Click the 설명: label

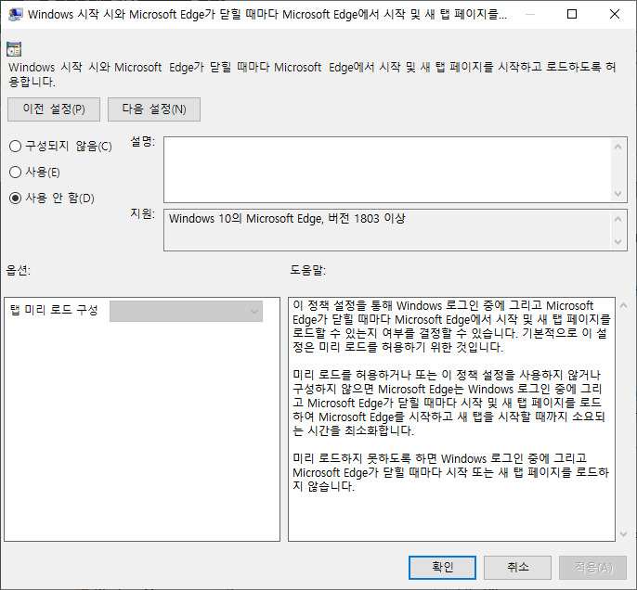[143, 142]
